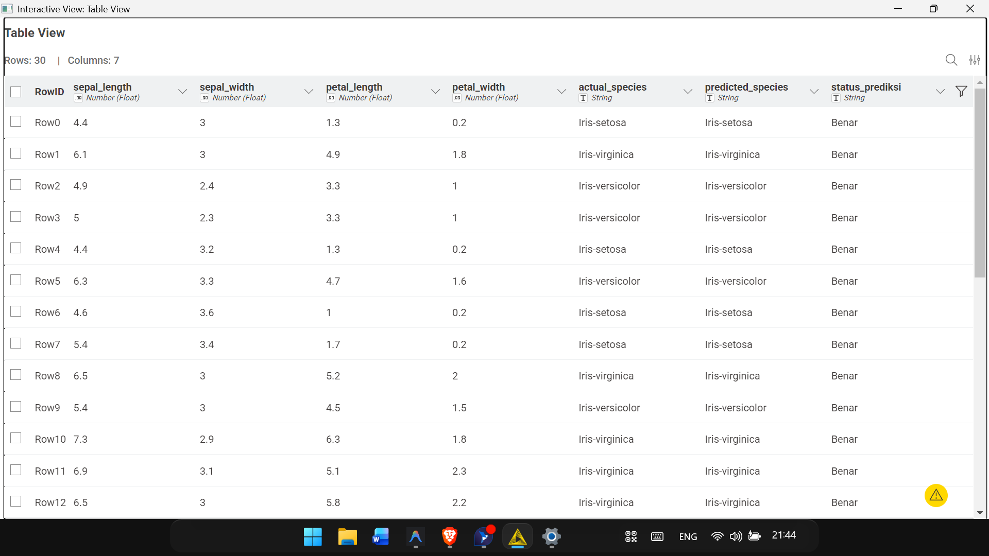Click Row8 petal_length value 5.2
This screenshot has width=989, height=556.
tap(333, 376)
